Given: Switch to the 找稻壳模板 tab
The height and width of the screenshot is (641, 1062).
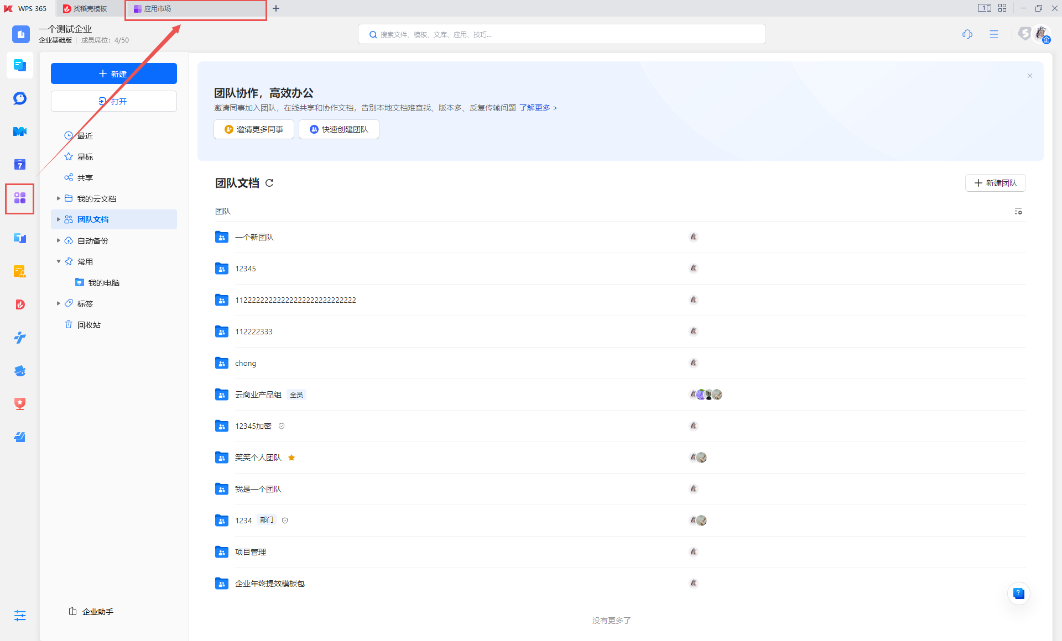Looking at the screenshot, I should [x=86, y=8].
